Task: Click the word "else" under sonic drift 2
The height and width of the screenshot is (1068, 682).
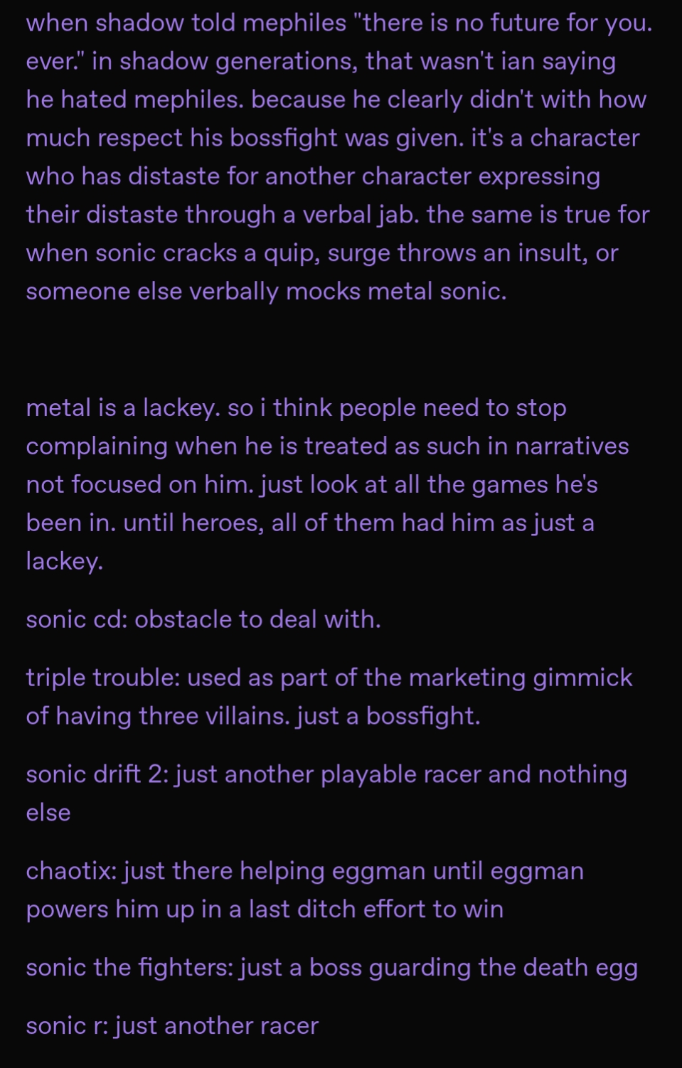Action: [48, 813]
